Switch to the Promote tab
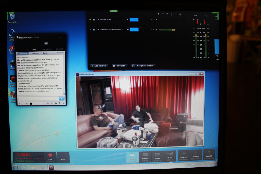Image resolution: width=261 pixels, height=174 pixels. 47,49
